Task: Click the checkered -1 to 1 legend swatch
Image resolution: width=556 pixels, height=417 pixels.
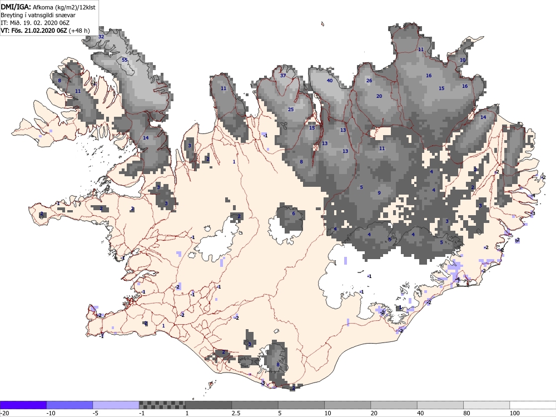Action: [x=162, y=405]
